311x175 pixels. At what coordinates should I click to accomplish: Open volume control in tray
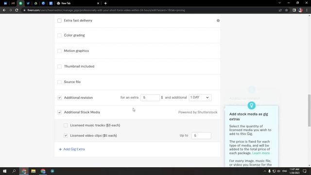[x=278, y=171]
